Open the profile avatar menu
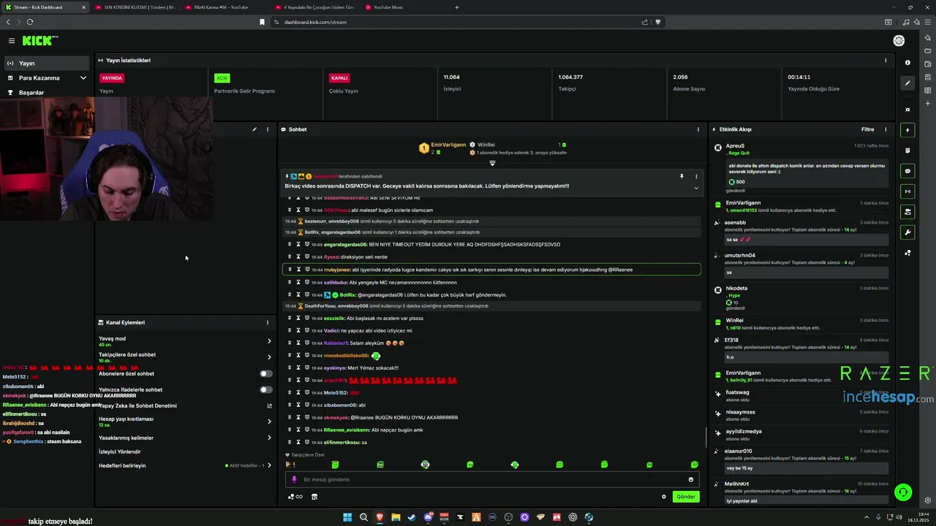This screenshot has height=526, width=936. [899, 41]
